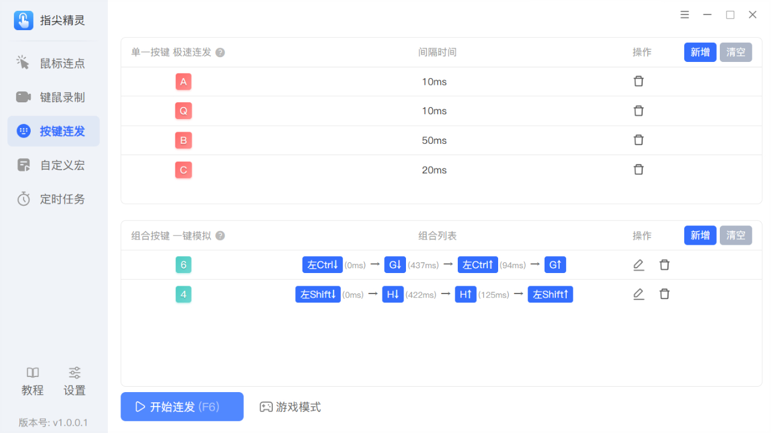Edit the combo for key 6
Screen dimensions: 771x433
point(638,265)
